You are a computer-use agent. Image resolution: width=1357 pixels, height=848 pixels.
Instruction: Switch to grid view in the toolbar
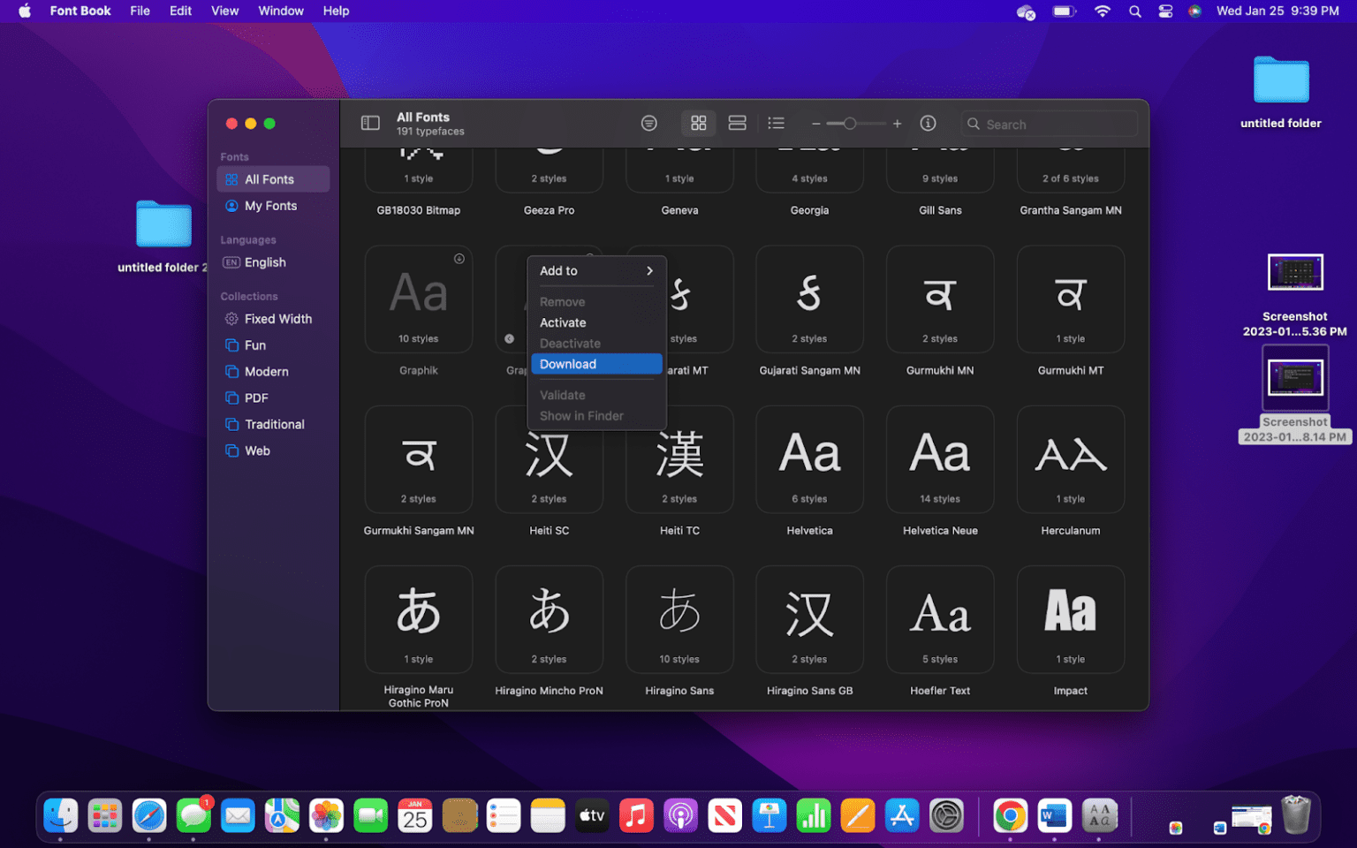(699, 123)
